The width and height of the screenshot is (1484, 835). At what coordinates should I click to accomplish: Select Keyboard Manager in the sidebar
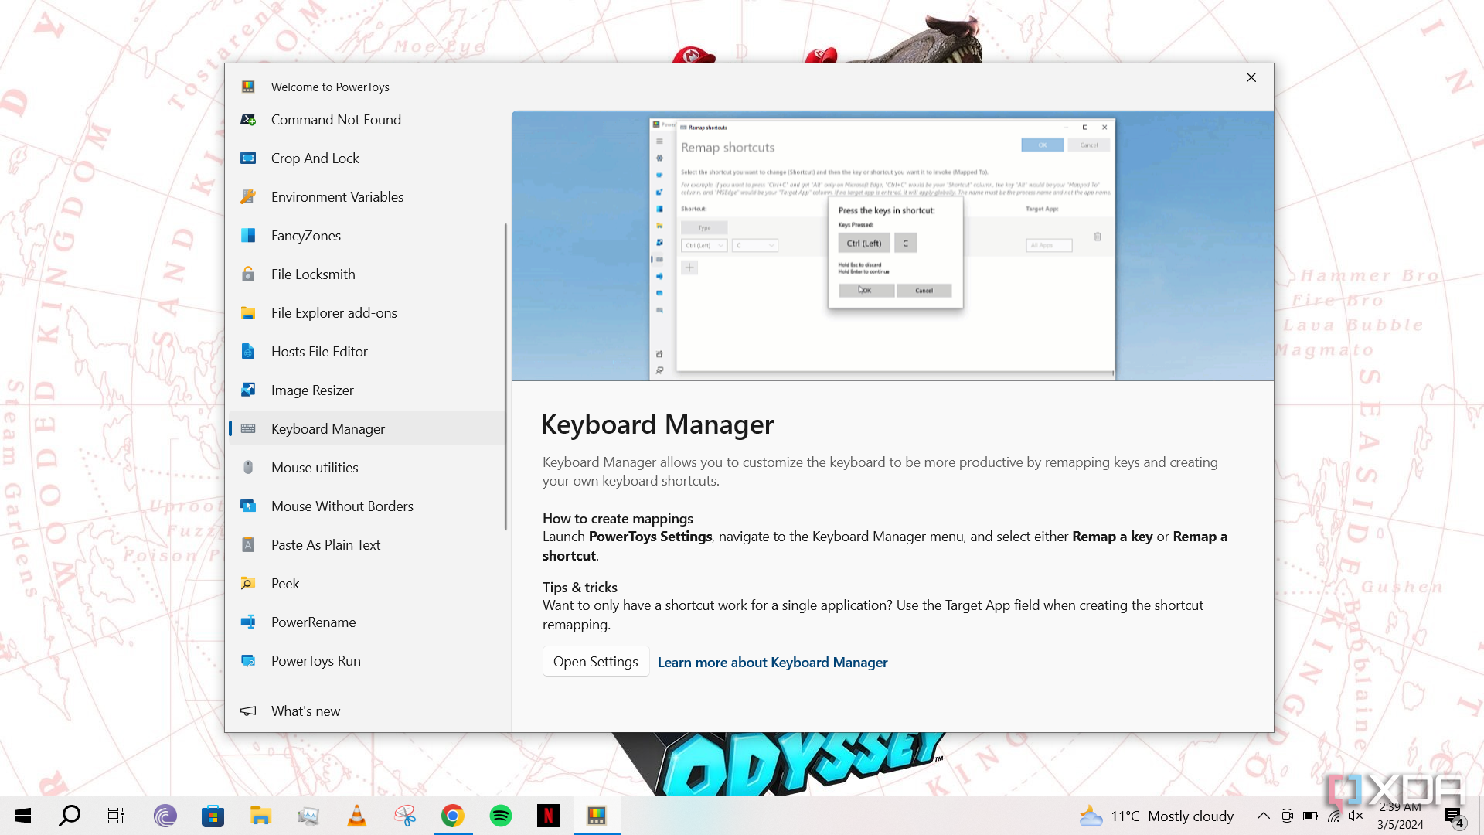pos(367,428)
